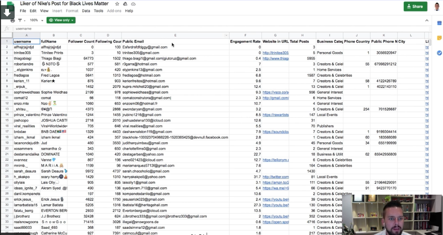The image size is (443, 235).
Task: Open Google Keep side panel icon
Action: 439,38
